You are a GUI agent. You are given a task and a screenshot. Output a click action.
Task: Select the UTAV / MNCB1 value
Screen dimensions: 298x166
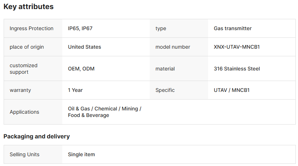click(x=231, y=90)
